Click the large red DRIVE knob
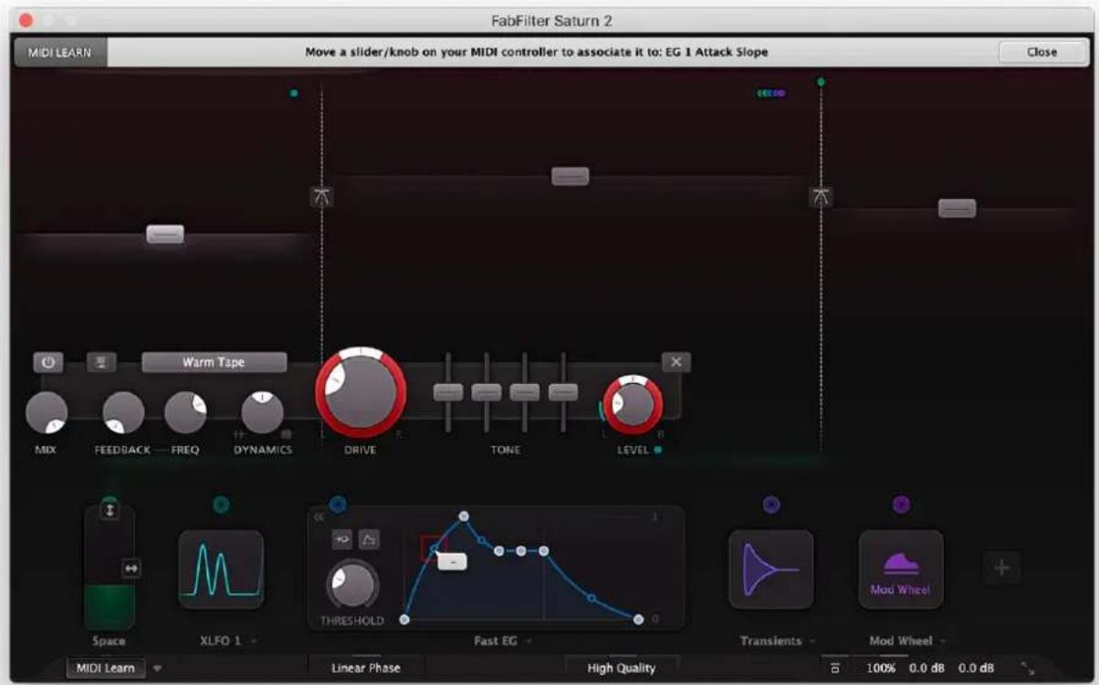 (361, 392)
